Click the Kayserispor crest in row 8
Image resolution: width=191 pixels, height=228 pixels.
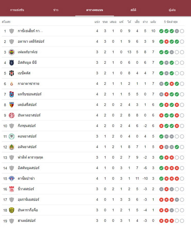tap(12, 105)
